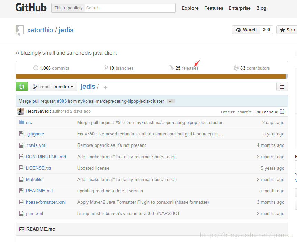Click the latest commit hash 588facbd38
Screen dimensions: 297x242
pyautogui.click(x=266, y=112)
